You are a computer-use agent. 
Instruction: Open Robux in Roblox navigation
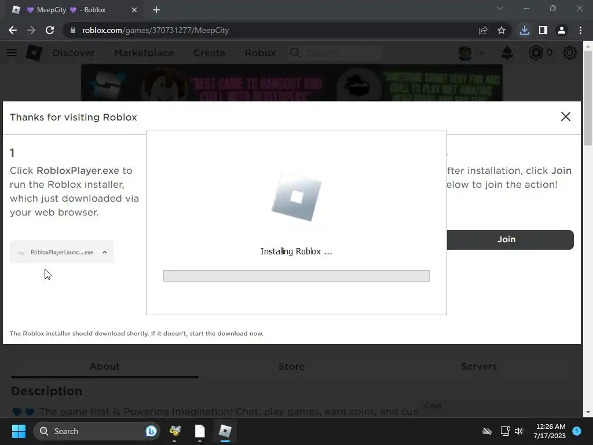click(x=260, y=53)
